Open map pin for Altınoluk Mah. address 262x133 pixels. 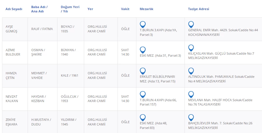click(x=191, y=71)
